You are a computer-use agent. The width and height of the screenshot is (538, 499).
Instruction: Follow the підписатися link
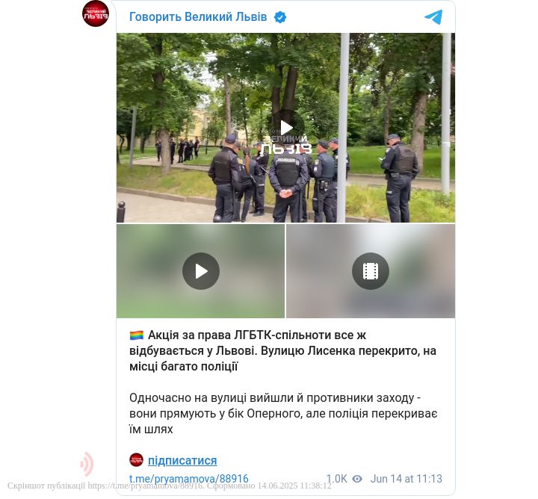(182, 460)
